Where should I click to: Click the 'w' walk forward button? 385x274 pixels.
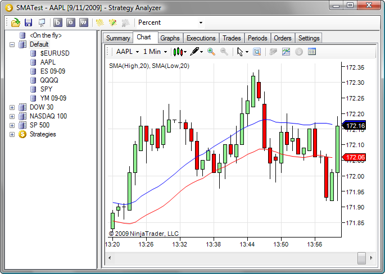(84, 22)
